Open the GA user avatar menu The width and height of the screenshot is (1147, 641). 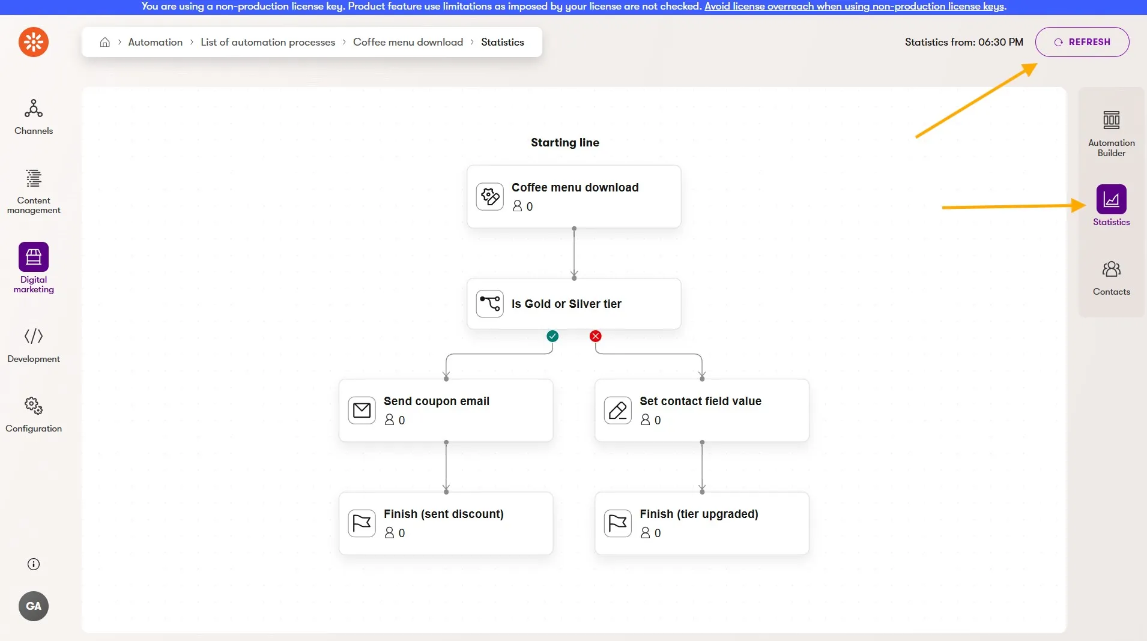pyautogui.click(x=34, y=606)
